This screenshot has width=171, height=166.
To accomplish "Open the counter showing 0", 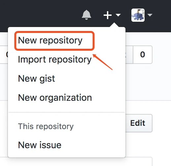I will [143, 55].
